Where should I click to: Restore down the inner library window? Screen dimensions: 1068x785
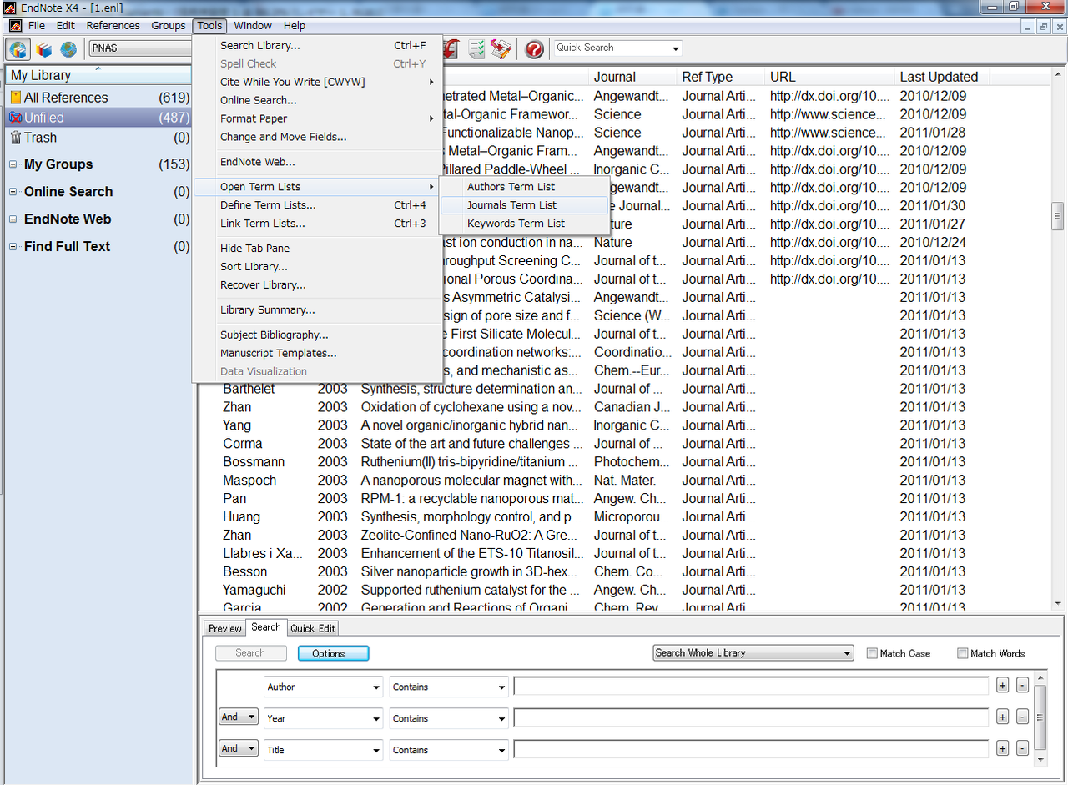pos(1044,27)
